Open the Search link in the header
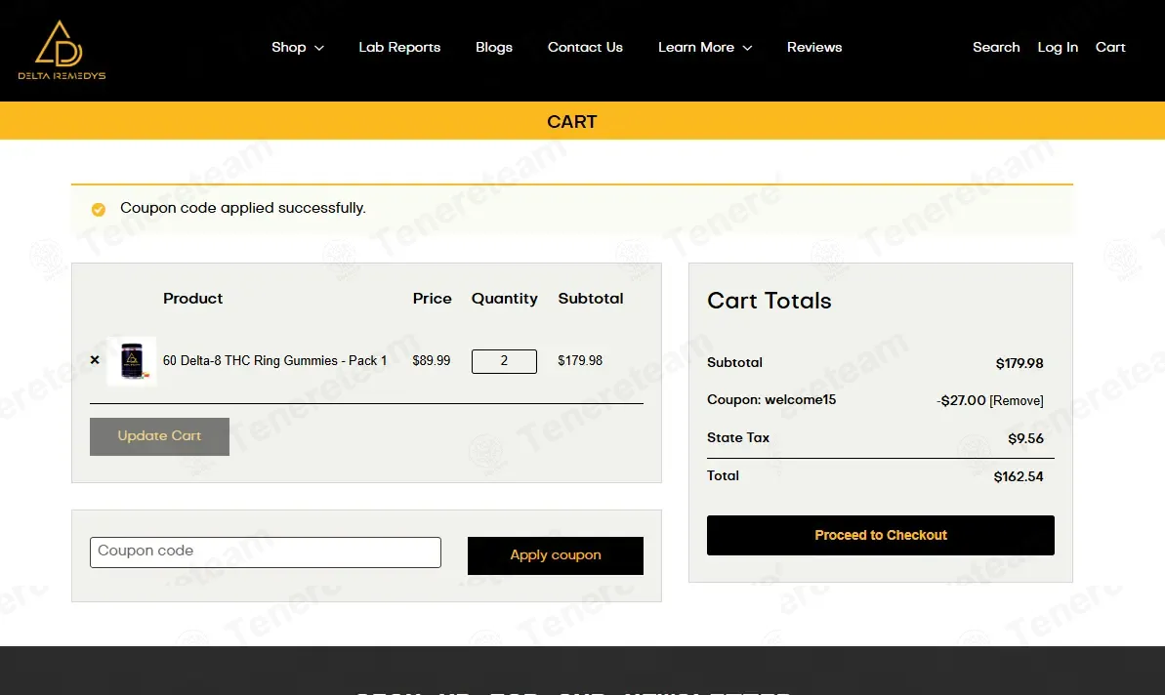1165x695 pixels. (996, 48)
